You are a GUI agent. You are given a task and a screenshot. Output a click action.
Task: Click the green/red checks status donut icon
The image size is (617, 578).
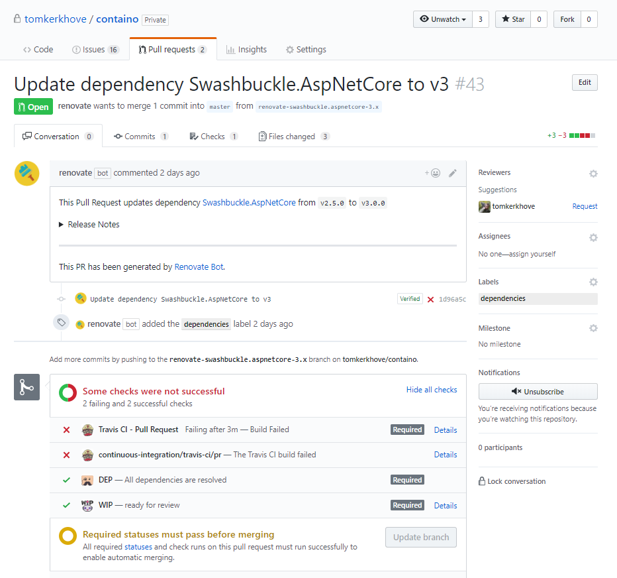(x=68, y=393)
